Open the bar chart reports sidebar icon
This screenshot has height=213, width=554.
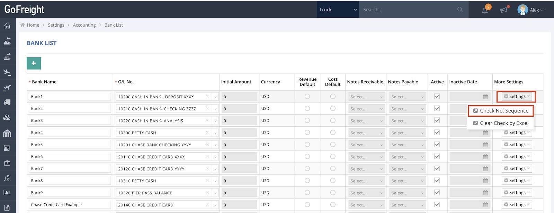[7, 193]
